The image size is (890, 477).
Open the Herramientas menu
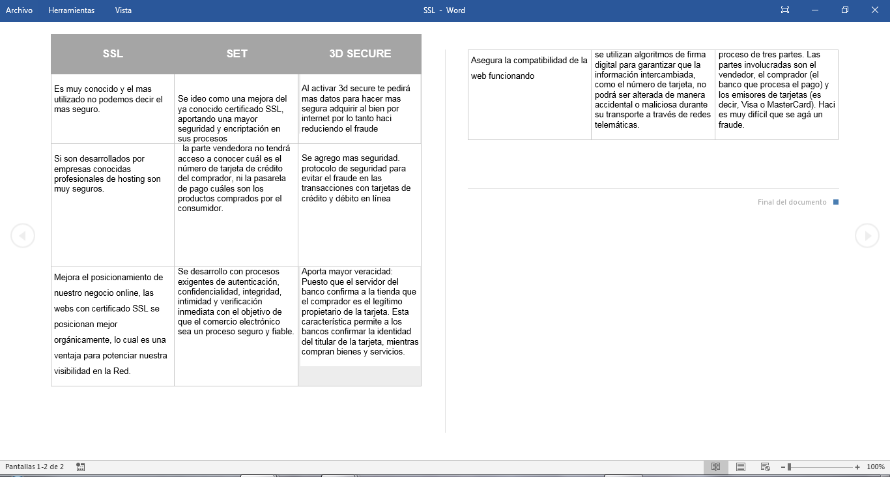71,10
